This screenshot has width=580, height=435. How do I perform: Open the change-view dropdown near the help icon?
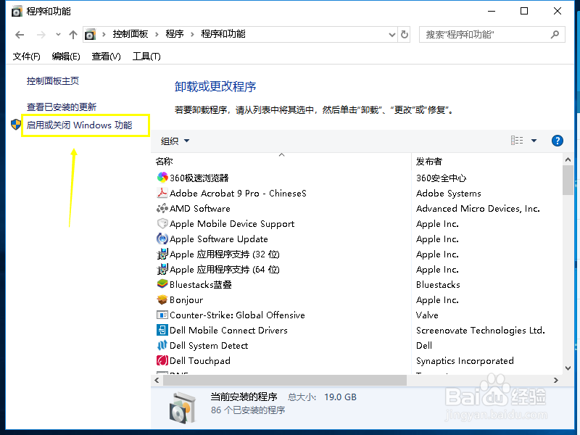pos(532,141)
